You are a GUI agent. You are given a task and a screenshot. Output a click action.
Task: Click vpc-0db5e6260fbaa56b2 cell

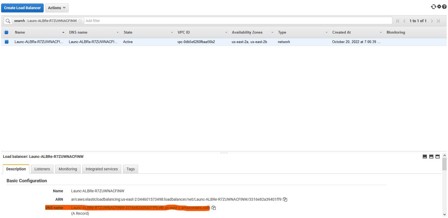point(196,42)
